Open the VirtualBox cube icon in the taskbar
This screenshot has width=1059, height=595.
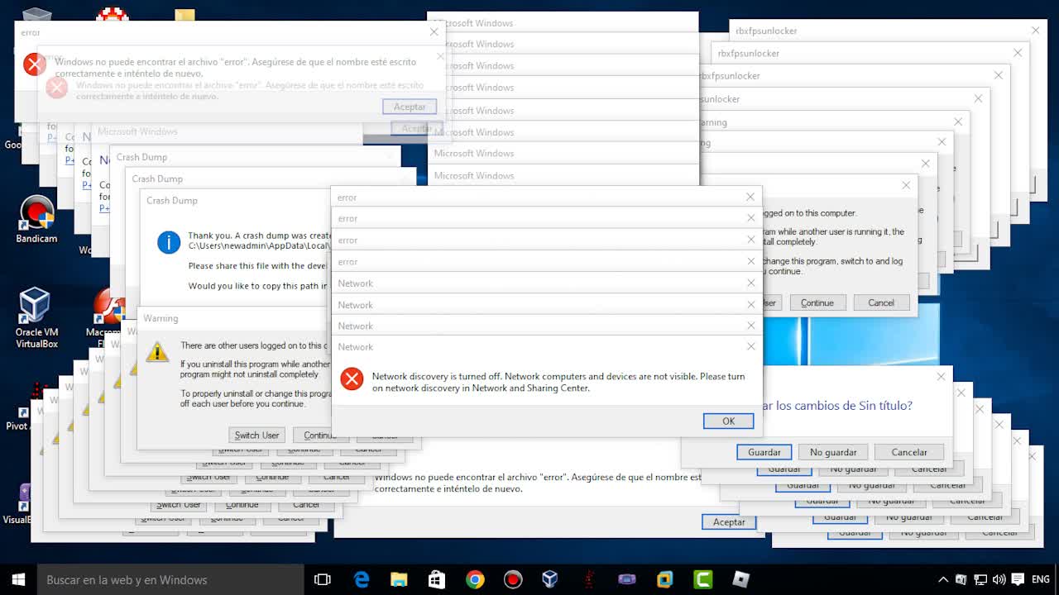coord(550,579)
